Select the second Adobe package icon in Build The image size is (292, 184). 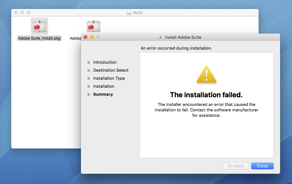[x=93, y=26]
